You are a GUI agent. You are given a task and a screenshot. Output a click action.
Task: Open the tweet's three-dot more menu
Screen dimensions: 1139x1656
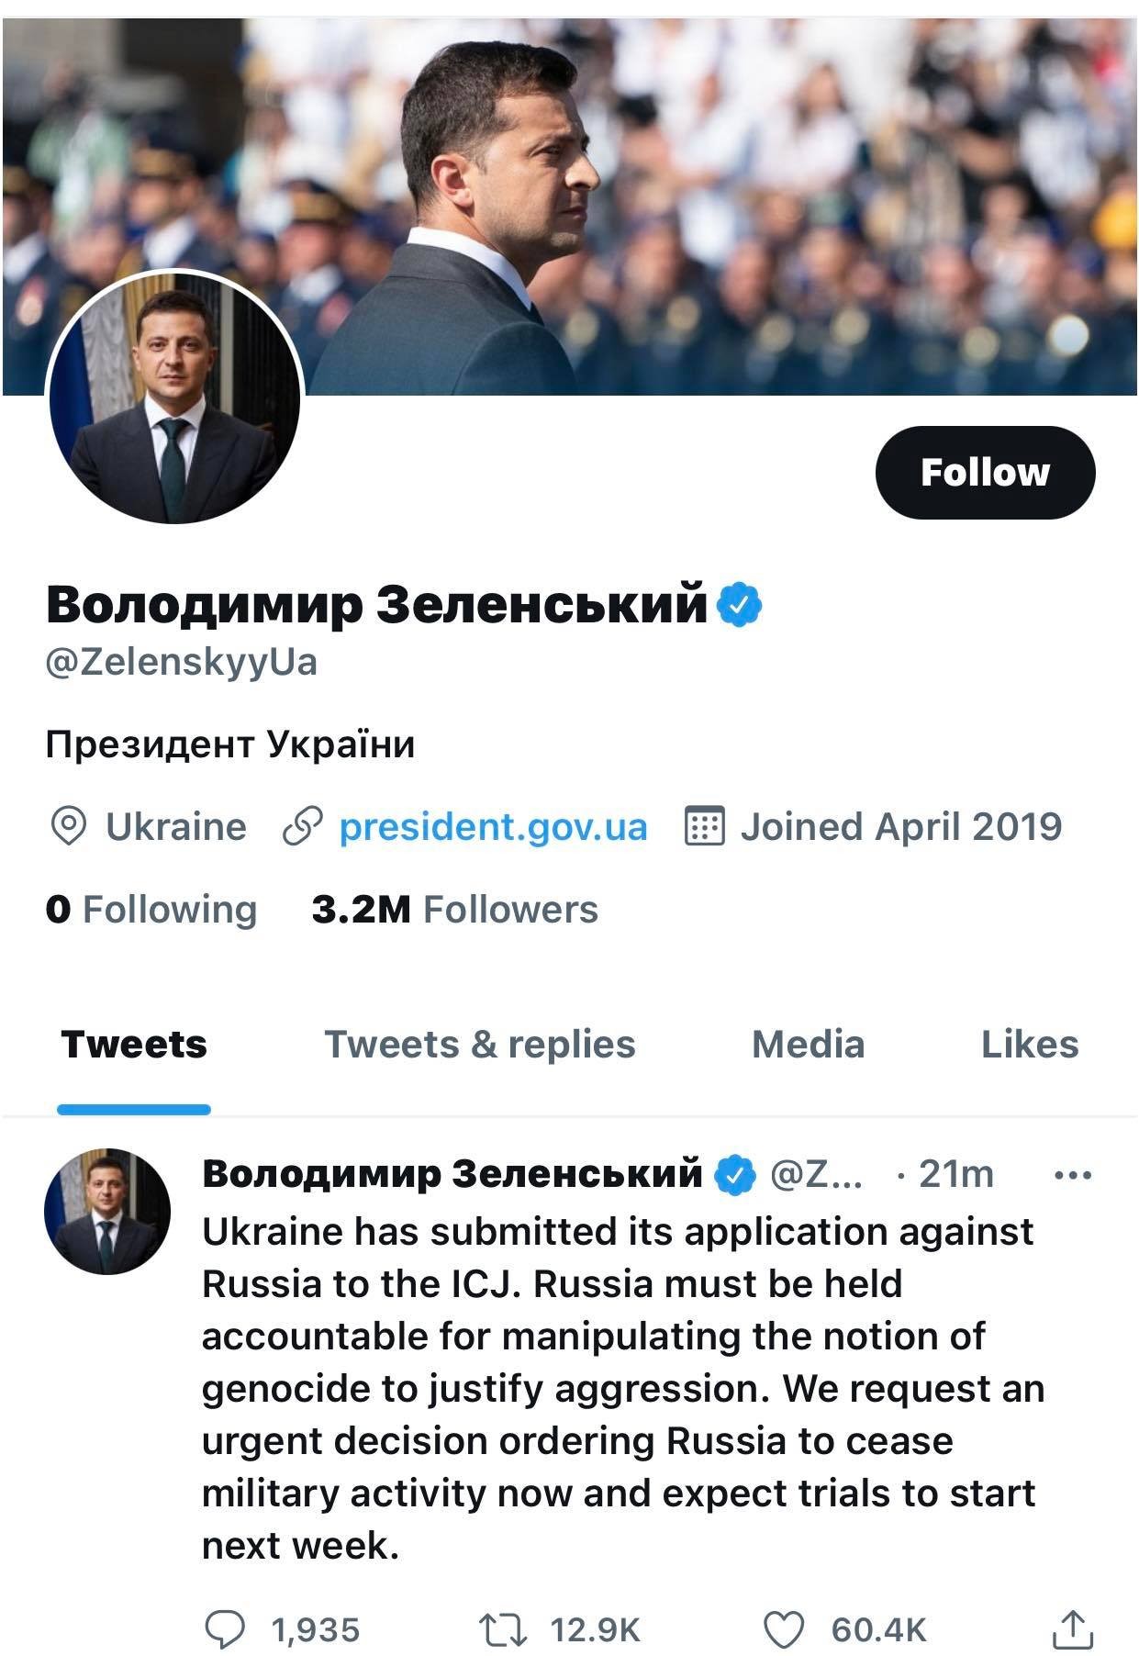tap(1073, 1174)
